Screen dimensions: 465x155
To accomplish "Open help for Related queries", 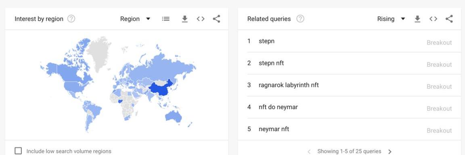I will (x=300, y=19).
